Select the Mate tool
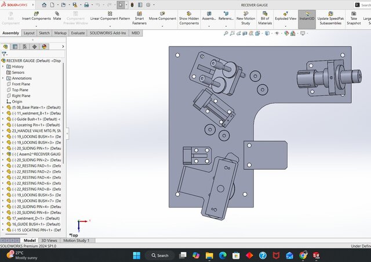 [57, 16]
